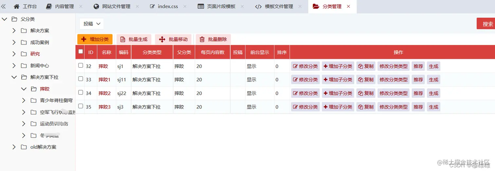The width and height of the screenshot is (495, 171).
Task: Click open-folder icon beside 父分类
Action: coord(14,19)
